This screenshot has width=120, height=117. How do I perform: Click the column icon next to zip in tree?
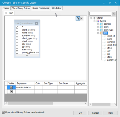click(105, 54)
